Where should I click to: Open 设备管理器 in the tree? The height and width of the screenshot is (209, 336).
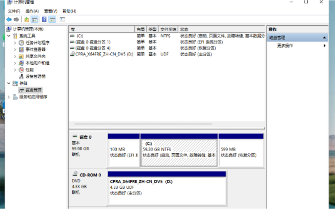pos(36,76)
